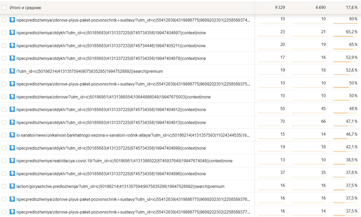The height and width of the screenshot is (217, 361).
Task: Open pozvonochnik-i-sustavy link ending 2258589375
Action: tap(133, 84)
